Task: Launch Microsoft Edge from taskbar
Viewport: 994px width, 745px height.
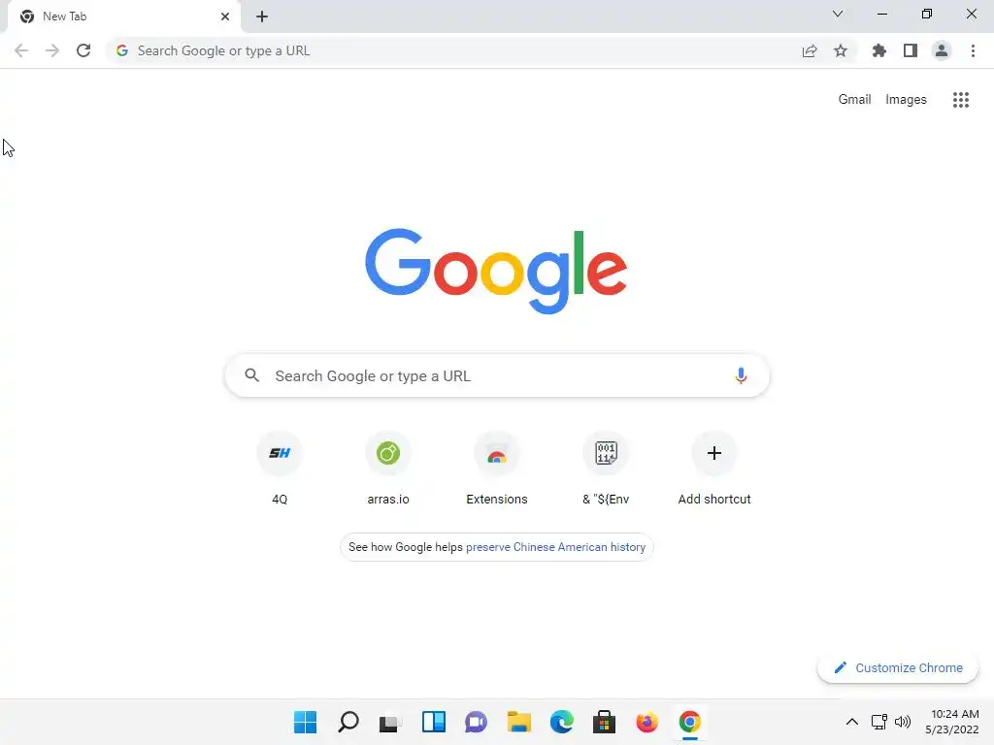Action: [562, 722]
